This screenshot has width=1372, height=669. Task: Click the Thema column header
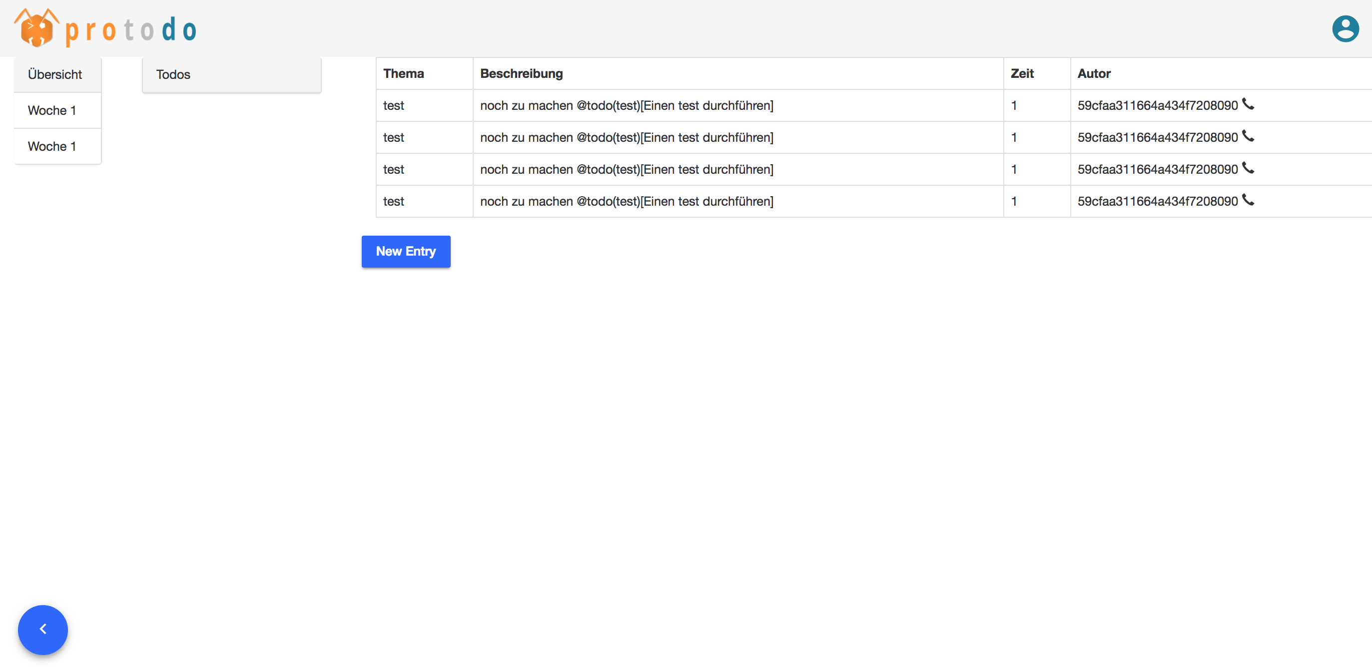click(x=404, y=73)
